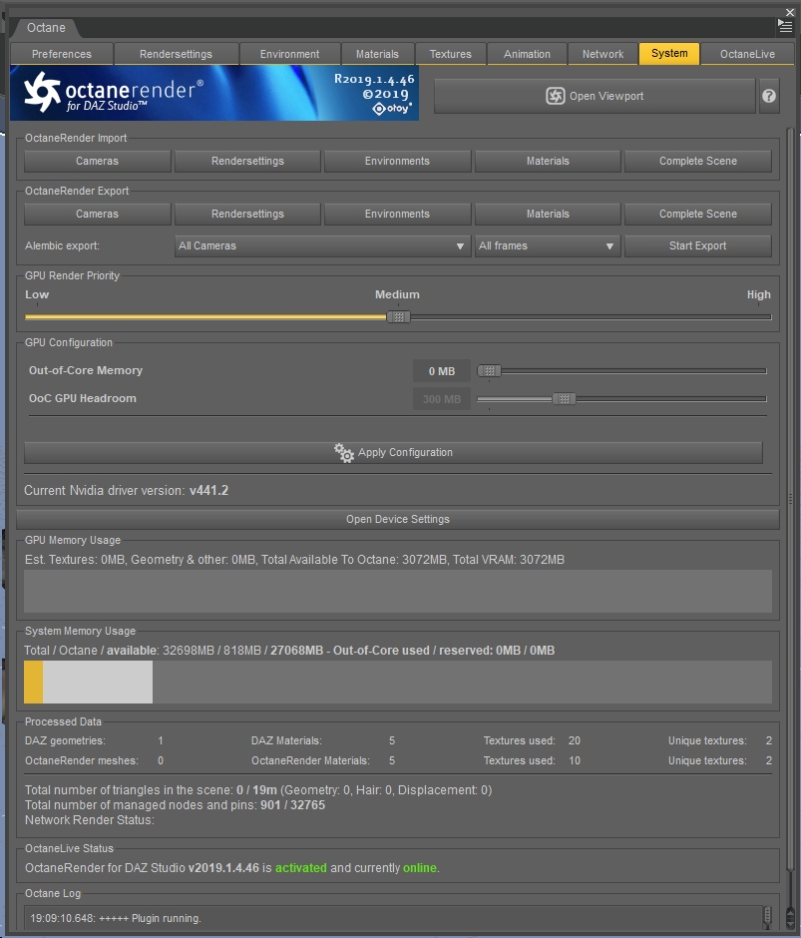The width and height of the screenshot is (801, 938).
Task: Click the 'Alembic export:' label
Action: coord(62,245)
